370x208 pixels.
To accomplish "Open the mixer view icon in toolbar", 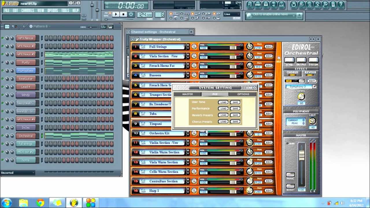I will (x=281, y=5).
